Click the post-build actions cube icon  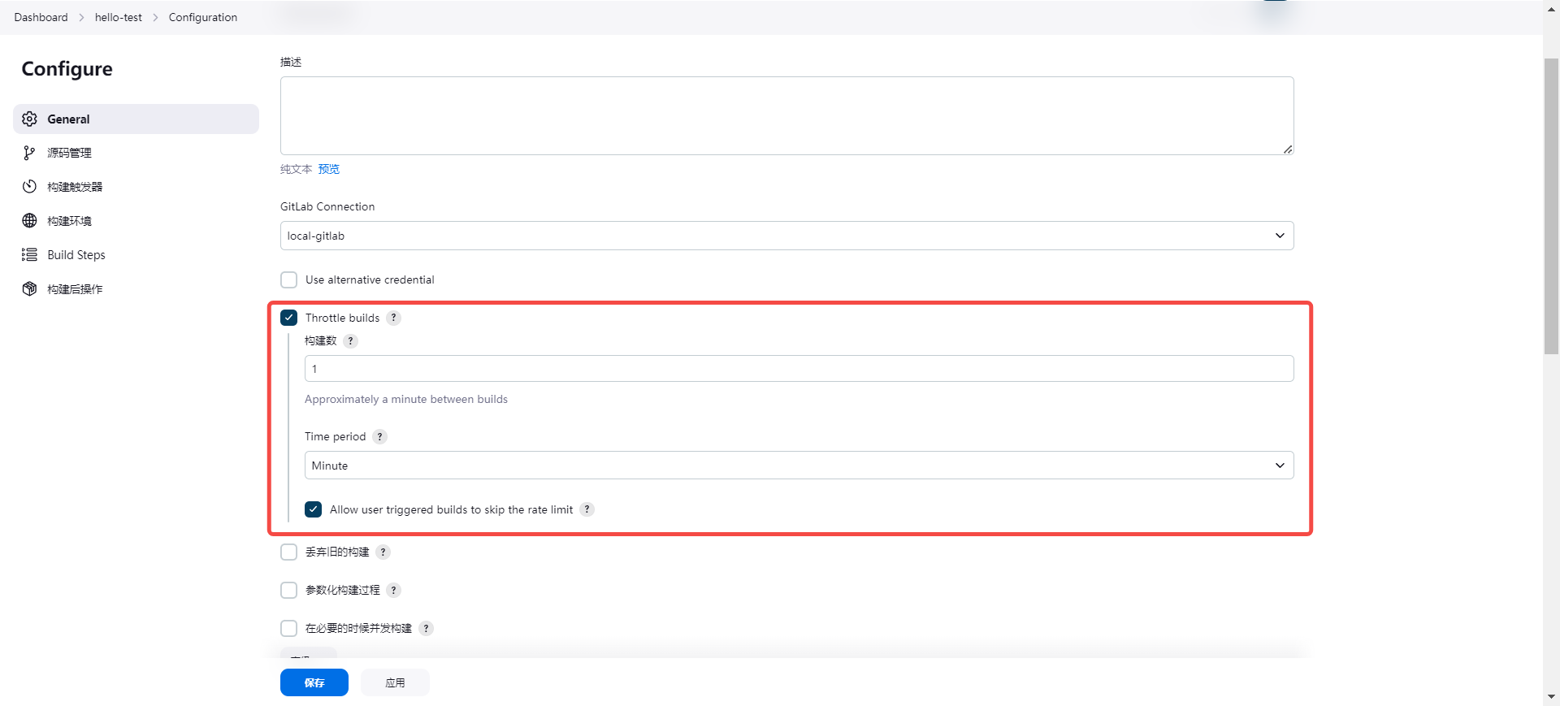pos(30,289)
